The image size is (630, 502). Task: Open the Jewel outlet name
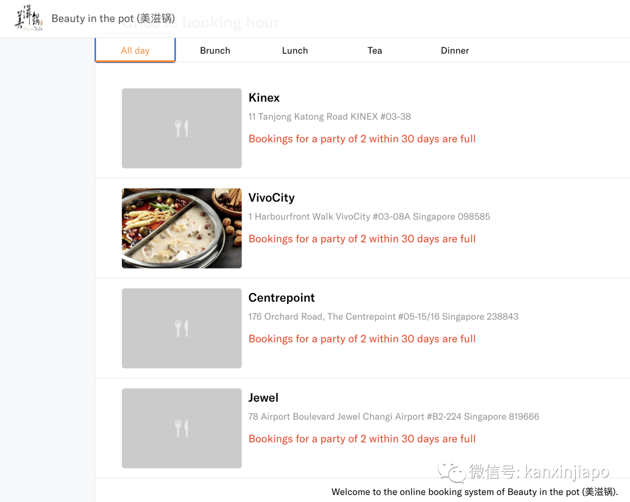click(x=263, y=398)
